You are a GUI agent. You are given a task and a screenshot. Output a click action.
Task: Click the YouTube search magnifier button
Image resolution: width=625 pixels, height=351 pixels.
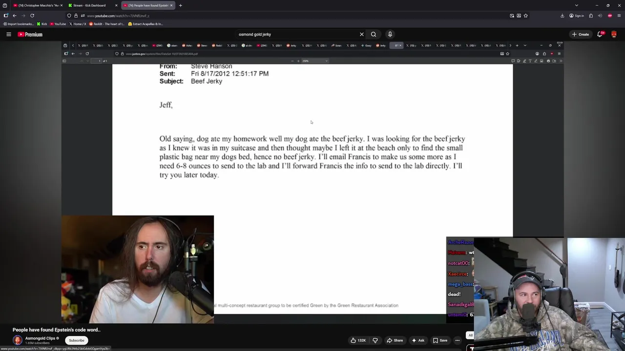(x=374, y=34)
